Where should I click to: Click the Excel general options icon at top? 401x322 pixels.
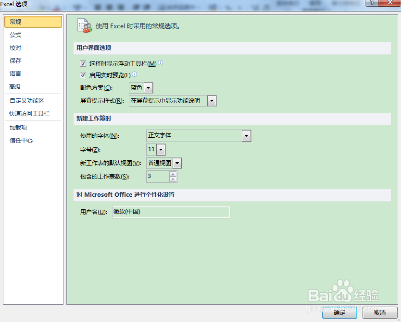coord(85,26)
